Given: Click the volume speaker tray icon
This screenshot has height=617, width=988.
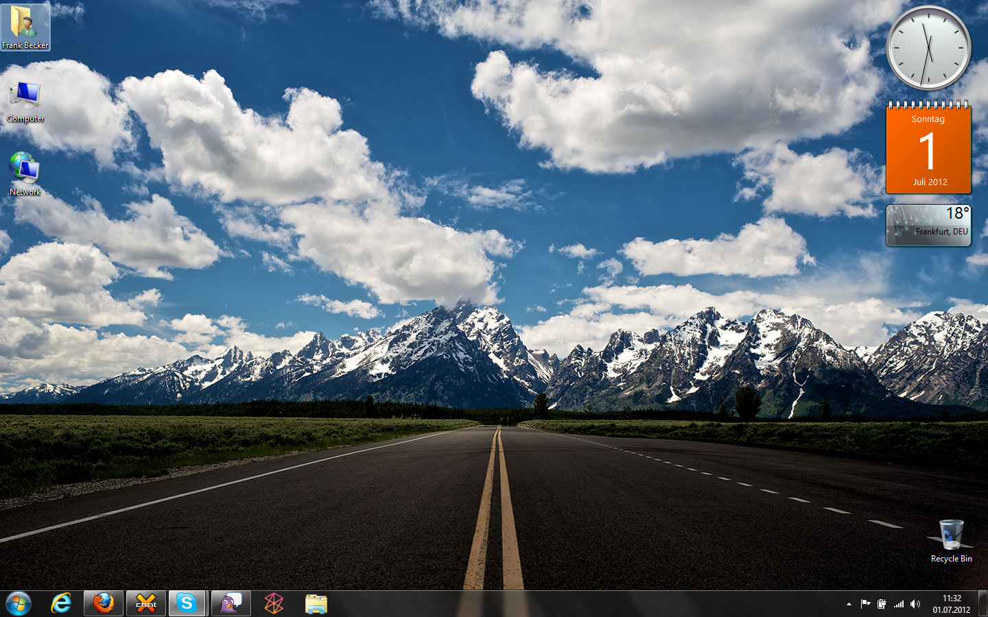Looking at the screenshot, I should [x=915, y=604].
